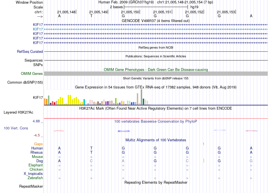Click position label 21,005,150
The width and height of the screenshot is (268, 193).
click(130, 12)
